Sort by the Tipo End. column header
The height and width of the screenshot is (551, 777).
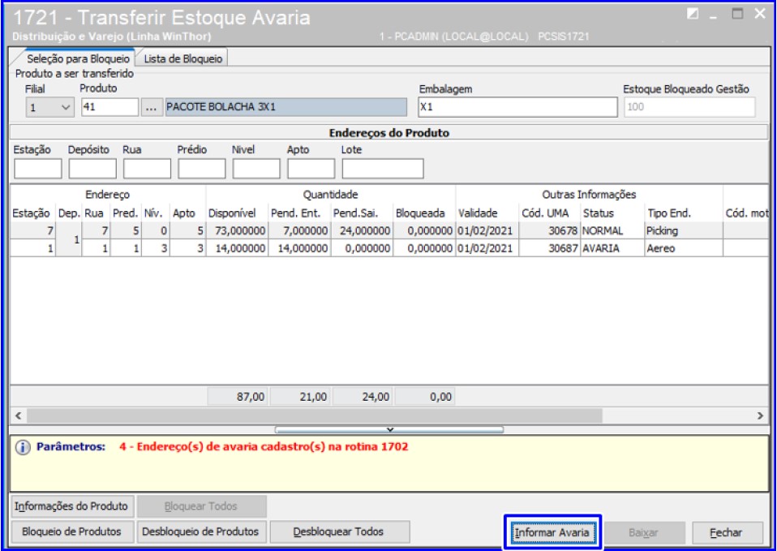tap(684, 213)
